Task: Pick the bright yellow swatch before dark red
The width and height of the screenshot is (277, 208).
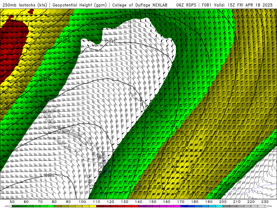Action: [x=93, y=206]
